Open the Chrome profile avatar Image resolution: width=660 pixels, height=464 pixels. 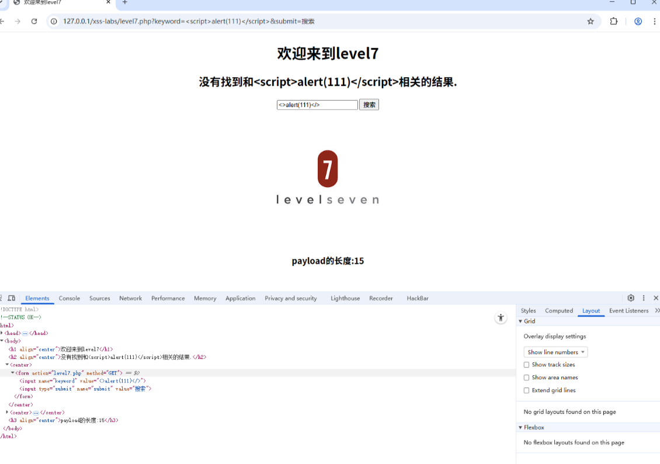point(638,22)
